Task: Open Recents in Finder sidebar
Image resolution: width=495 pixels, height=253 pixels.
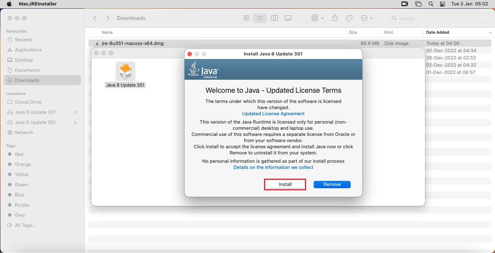Action: click(x=24, y=40)
